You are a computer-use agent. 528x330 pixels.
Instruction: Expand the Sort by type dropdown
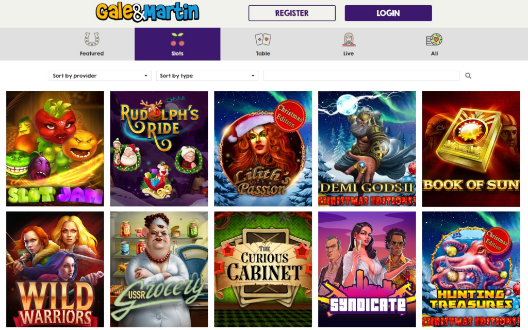(x=207, y=76)
